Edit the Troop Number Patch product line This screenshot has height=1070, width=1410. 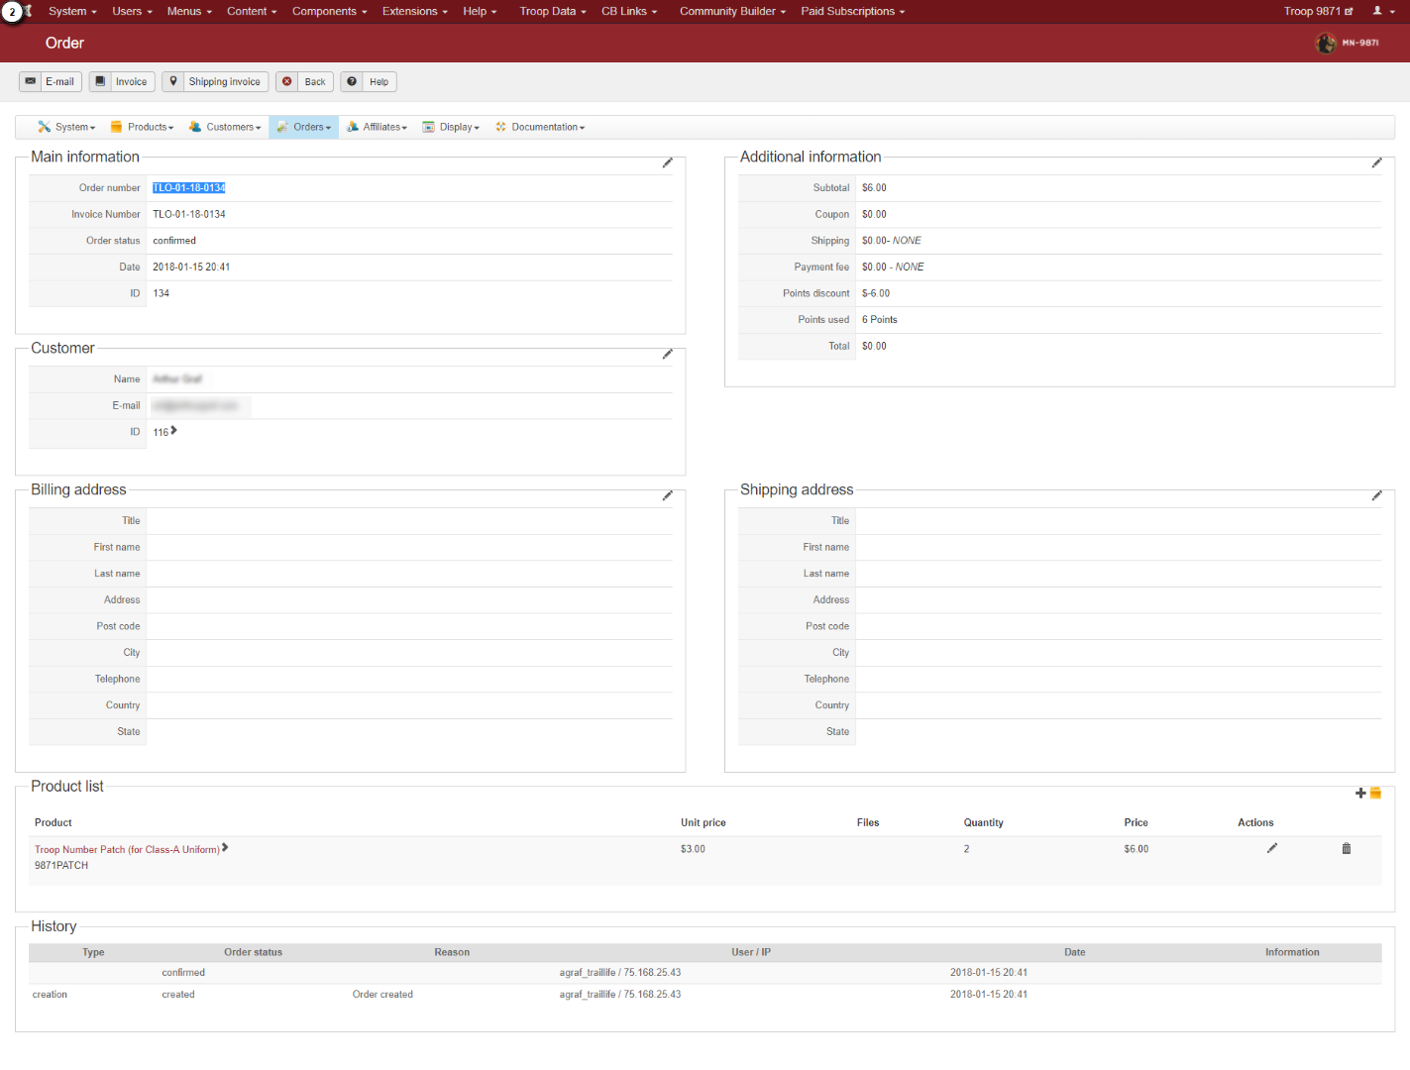[x=1271, y=849]
